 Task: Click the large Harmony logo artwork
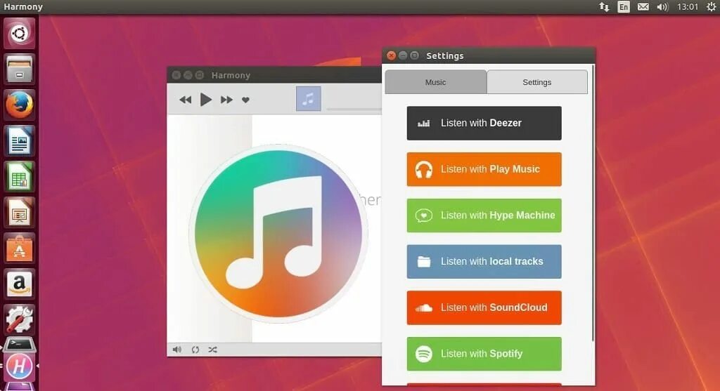[x=278, y=233]
